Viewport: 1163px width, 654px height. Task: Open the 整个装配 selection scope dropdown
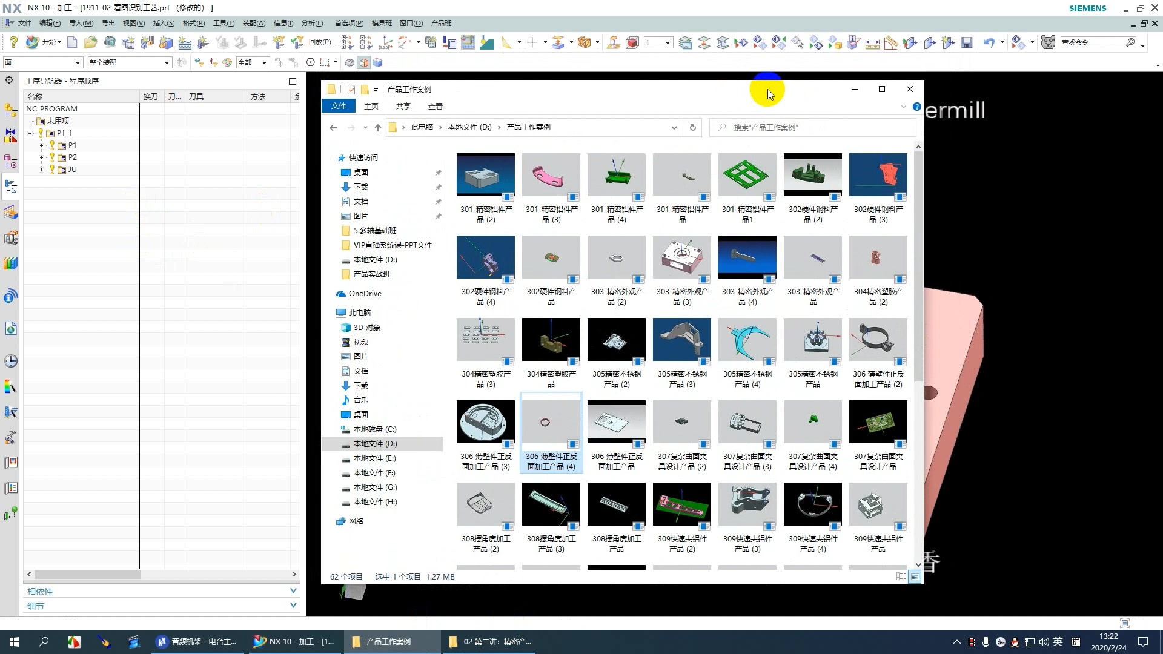(167, 62)
